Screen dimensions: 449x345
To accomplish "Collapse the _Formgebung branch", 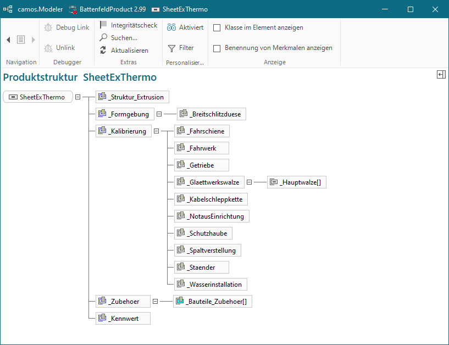I will (x=159, y=114).
